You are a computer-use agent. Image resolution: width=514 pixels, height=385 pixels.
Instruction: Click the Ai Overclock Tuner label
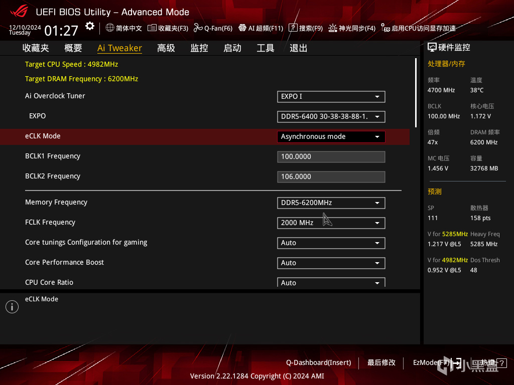pyautogui.click(x=55, y=96)
